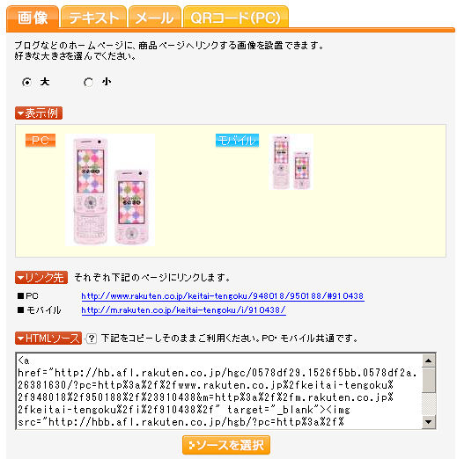Open the PC rakuten.co.jp product link
This screenshot has height=459, width=457.
(x=223, y=296)
